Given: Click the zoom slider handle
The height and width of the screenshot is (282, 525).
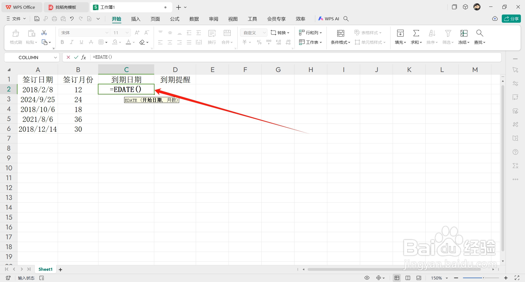Looking at the screenshot, I should tap(483, 278).
